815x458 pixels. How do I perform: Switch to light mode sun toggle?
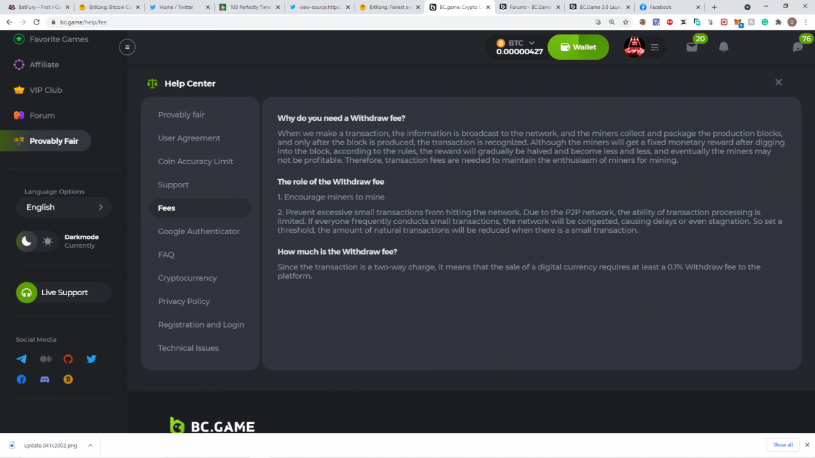48,241
